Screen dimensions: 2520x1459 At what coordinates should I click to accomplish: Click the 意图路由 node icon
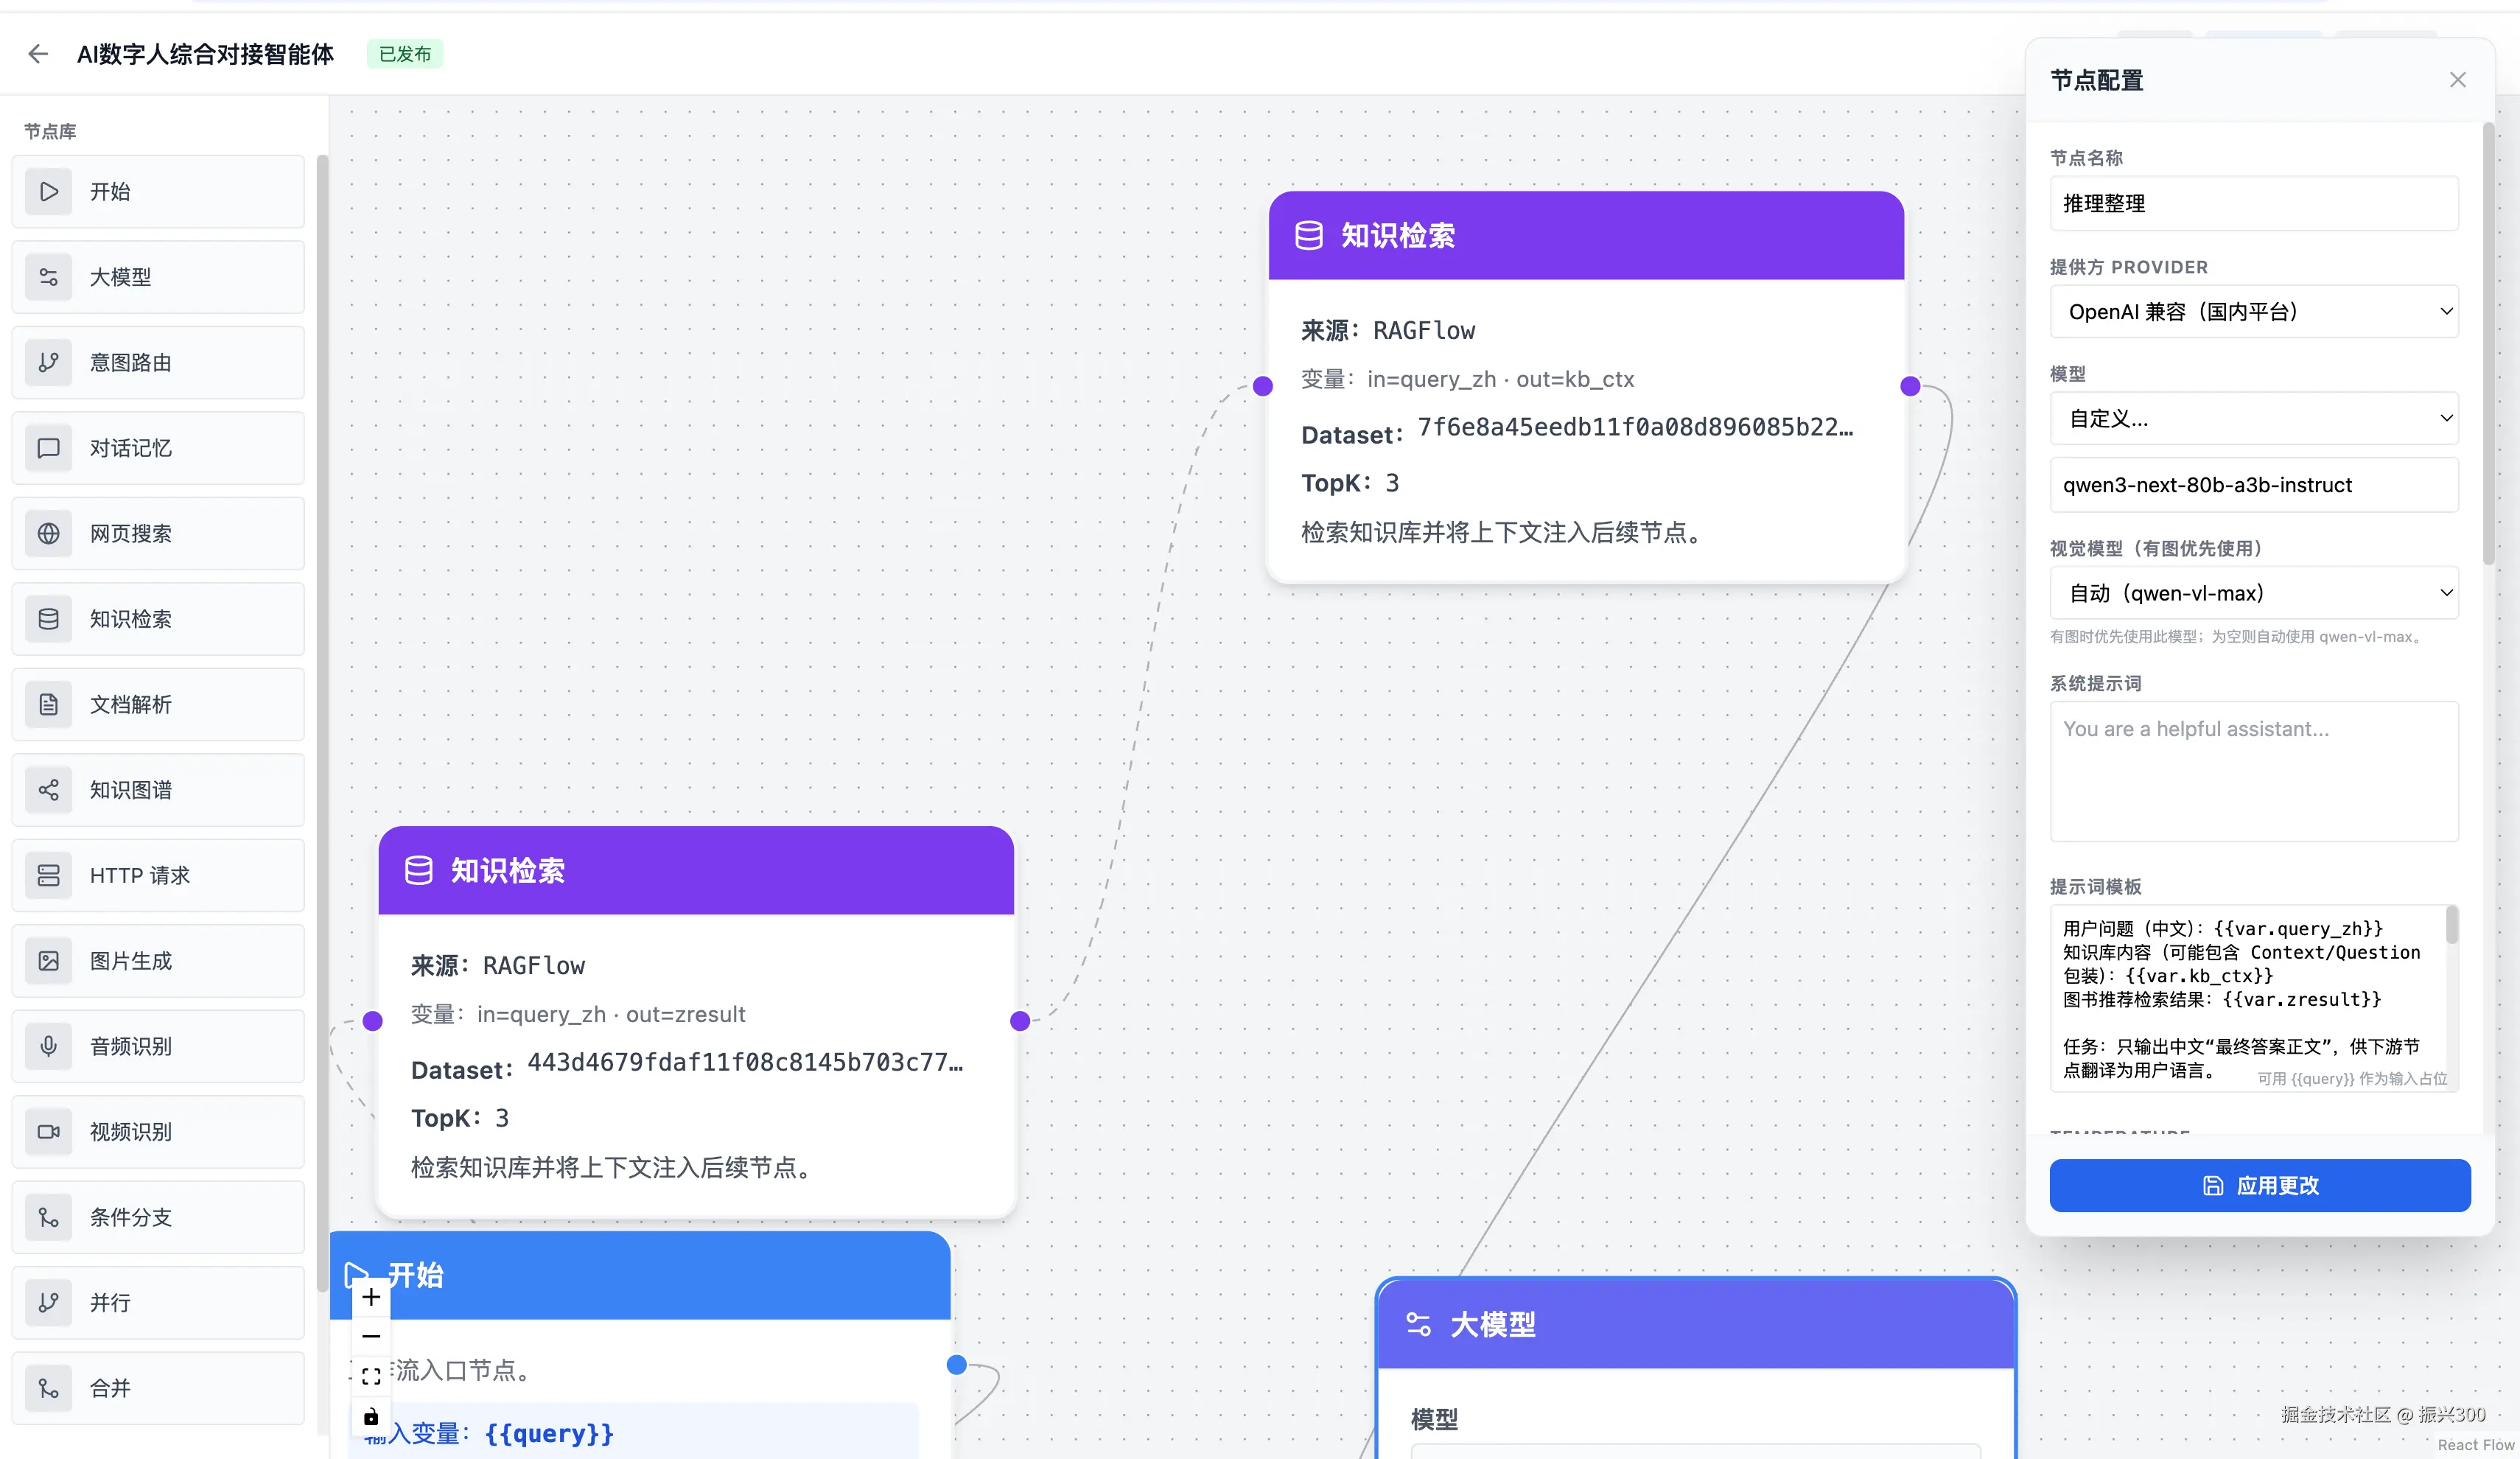(x=48, y=362)
